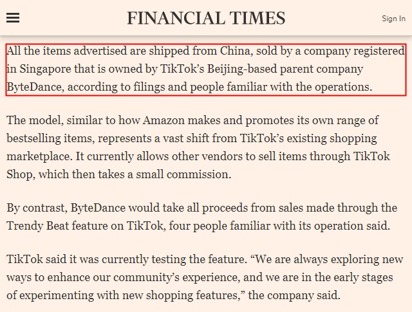Screen dimensions: 412x312
Task: Click the word "Singapore" in the article
Action: click(45, 69)
